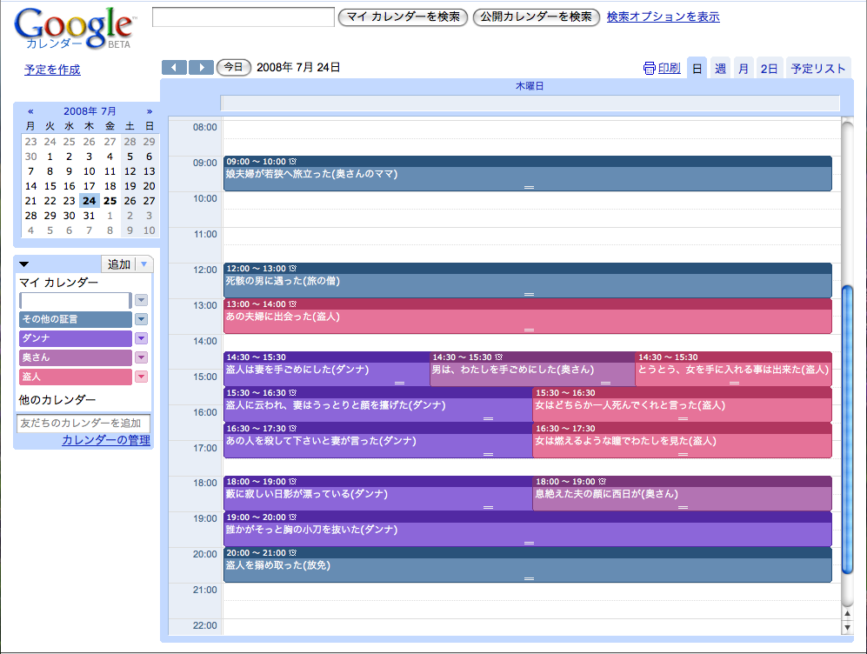Open event 娘夫婦が若狭へ旅立った(奥さんのママ)

(528, 174)
